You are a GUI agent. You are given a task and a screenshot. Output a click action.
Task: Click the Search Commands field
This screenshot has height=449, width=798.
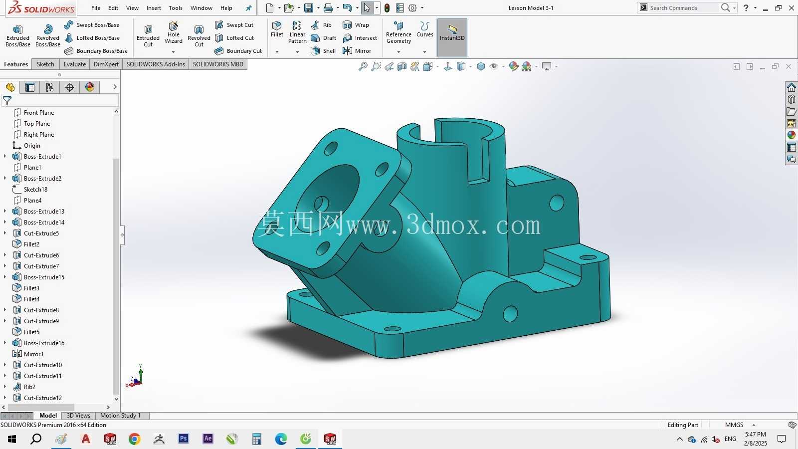[x=684, y=8]
